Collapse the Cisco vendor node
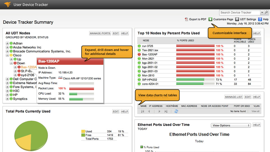The height and width of the screenshot is (152, 270). point(7,55)
